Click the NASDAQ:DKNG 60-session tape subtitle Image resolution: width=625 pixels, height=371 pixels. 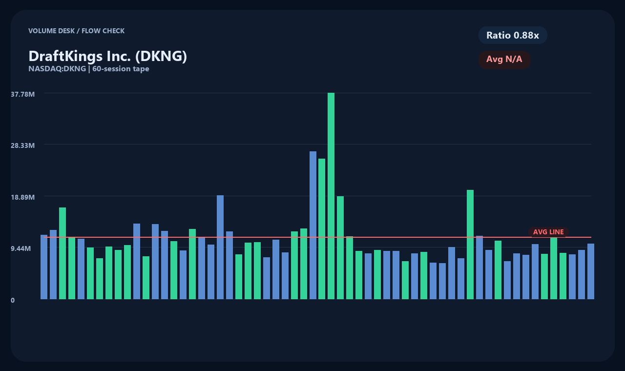89,69
